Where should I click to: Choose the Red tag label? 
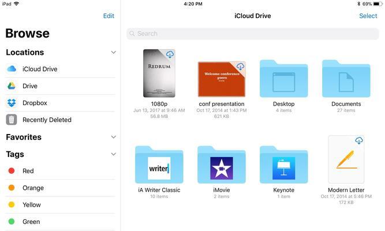(28, 171)
